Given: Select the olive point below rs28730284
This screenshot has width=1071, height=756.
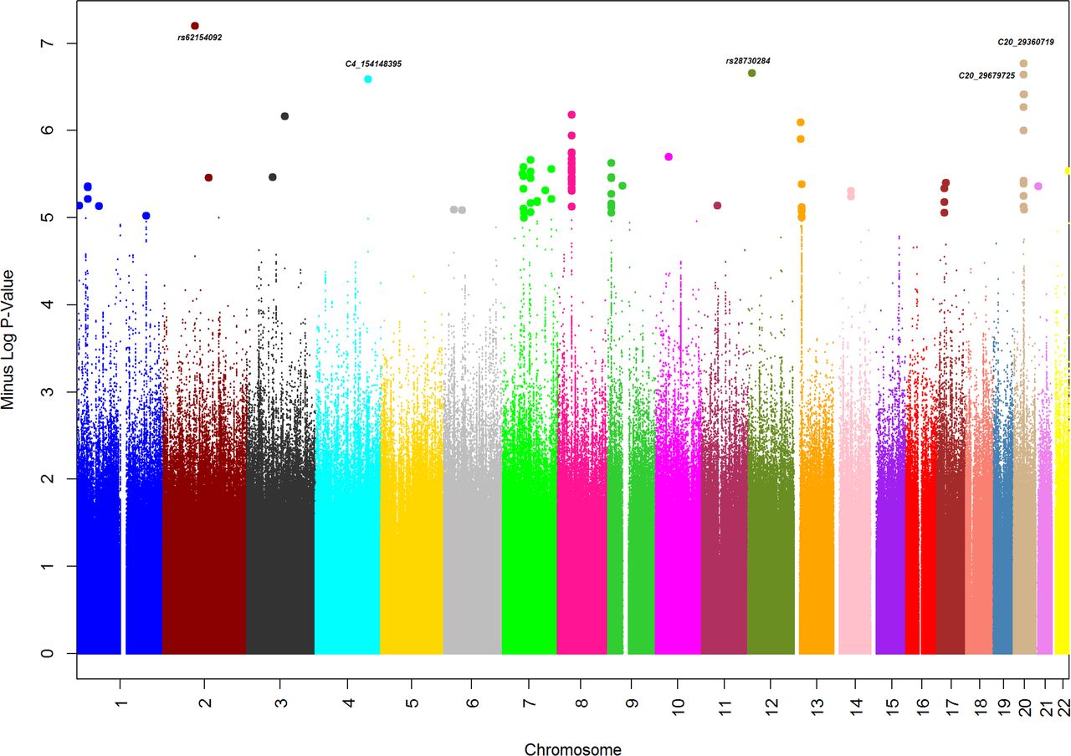Looking at the screenshot, I should 752,73.
